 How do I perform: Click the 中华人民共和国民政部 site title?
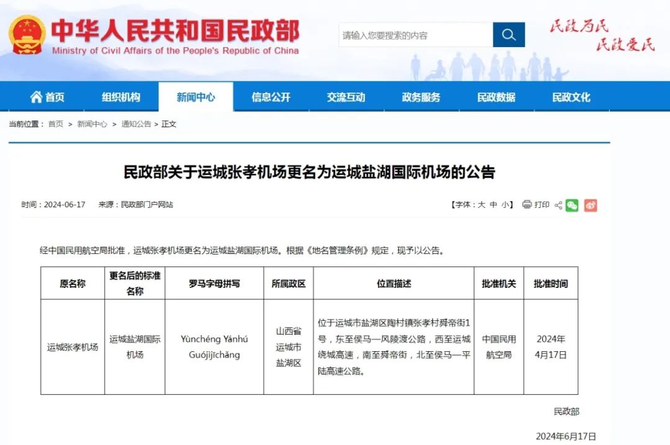pos(176,30)
